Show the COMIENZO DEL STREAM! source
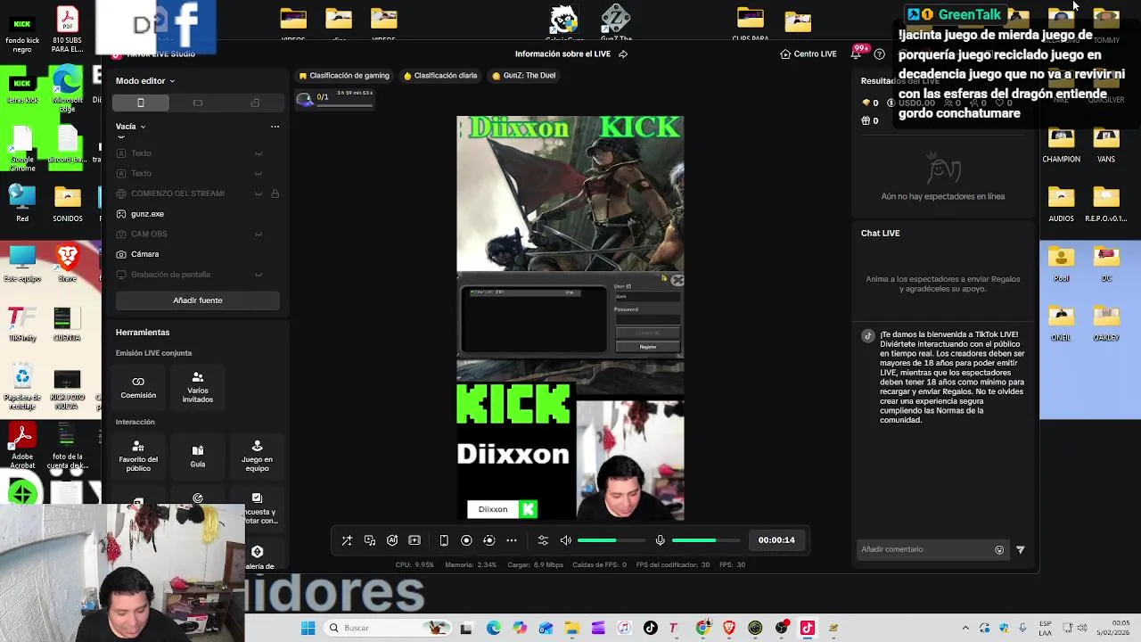 click(x=259, y=193)
